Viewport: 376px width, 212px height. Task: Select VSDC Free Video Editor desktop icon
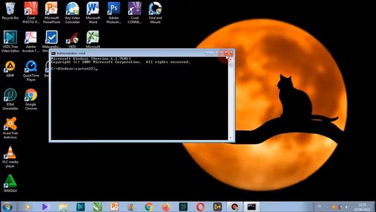10,41
